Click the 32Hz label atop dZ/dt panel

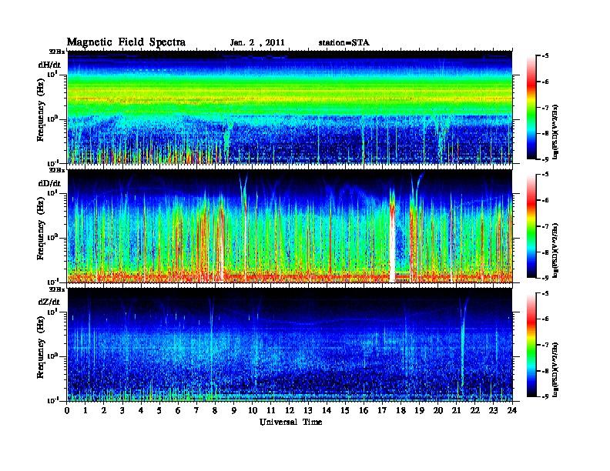pos(57,289)
